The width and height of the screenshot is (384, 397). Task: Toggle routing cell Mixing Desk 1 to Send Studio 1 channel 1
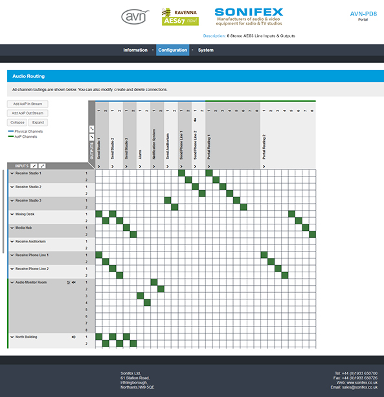click(x=99, y=214)
